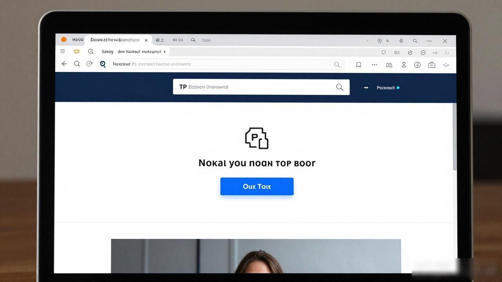Click the dotted grid icon ending the second toolbar row
The image size is (502, 282).
coord(447,52)
